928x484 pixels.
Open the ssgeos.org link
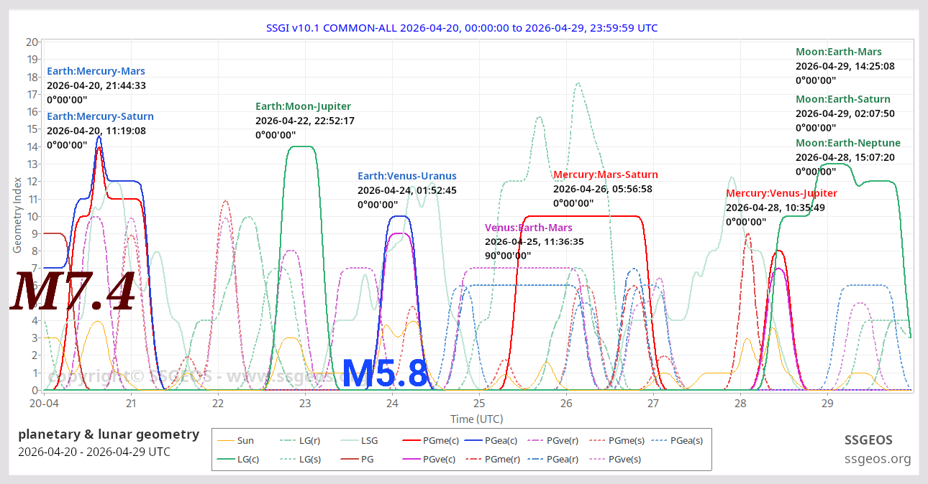[x=878, y=457]
